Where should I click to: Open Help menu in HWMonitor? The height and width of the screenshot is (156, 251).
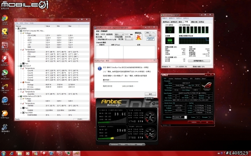[31, 23]
